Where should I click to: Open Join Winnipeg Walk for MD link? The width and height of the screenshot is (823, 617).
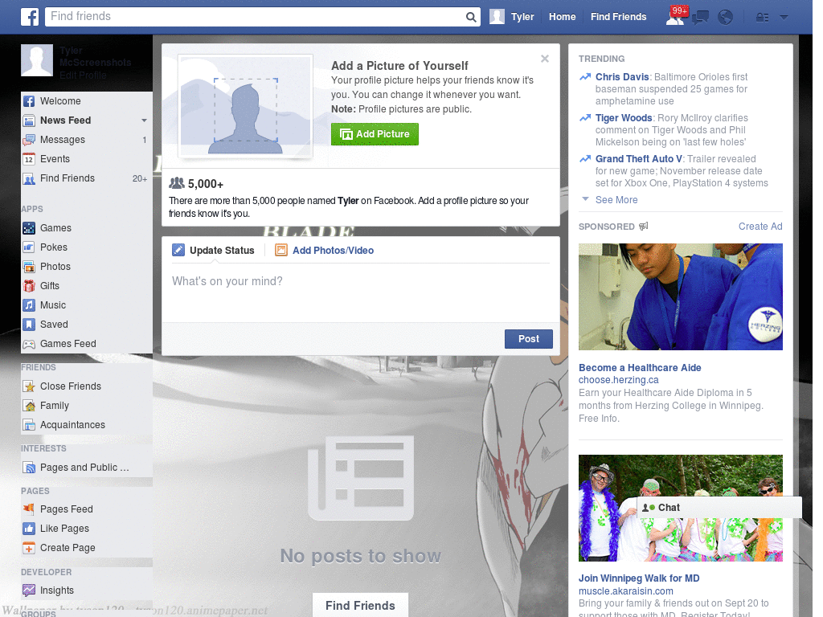tap(639, 578)
